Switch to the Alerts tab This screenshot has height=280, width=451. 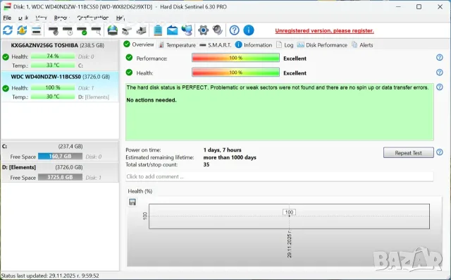[362, 45]
